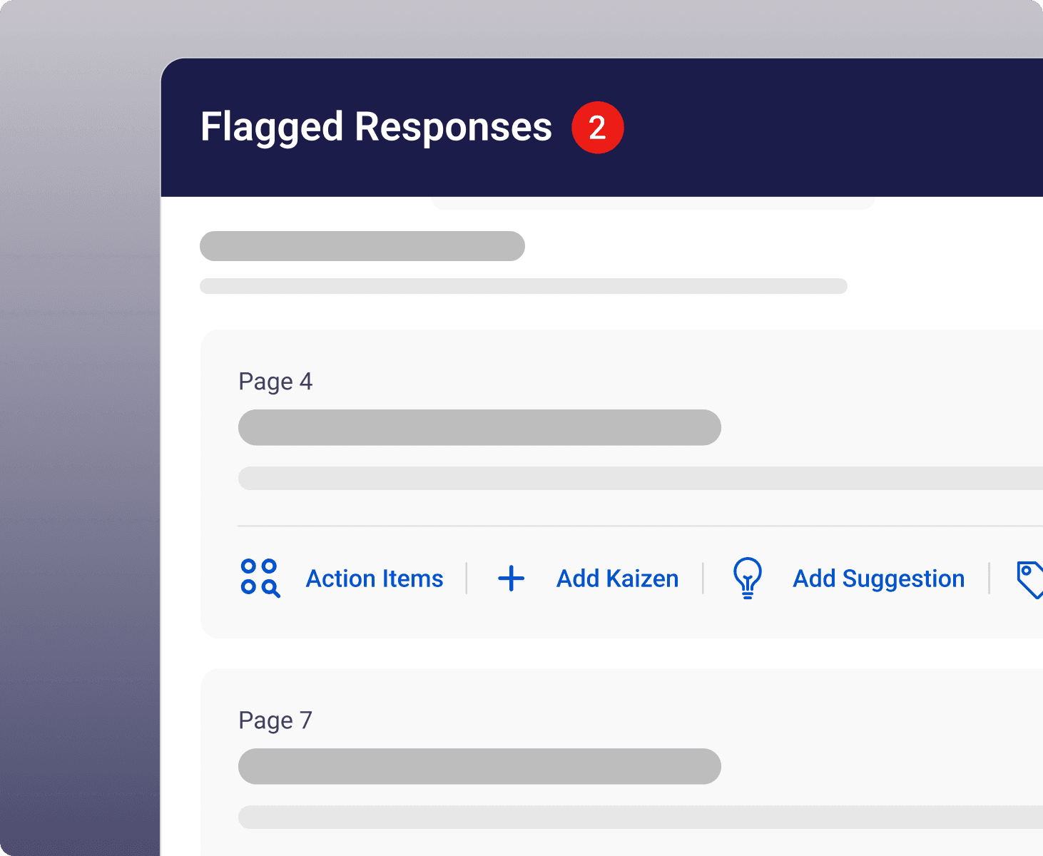Click the long light placeholder line above Page 4 card
The image size is (1043, 856).
(524, 286)
